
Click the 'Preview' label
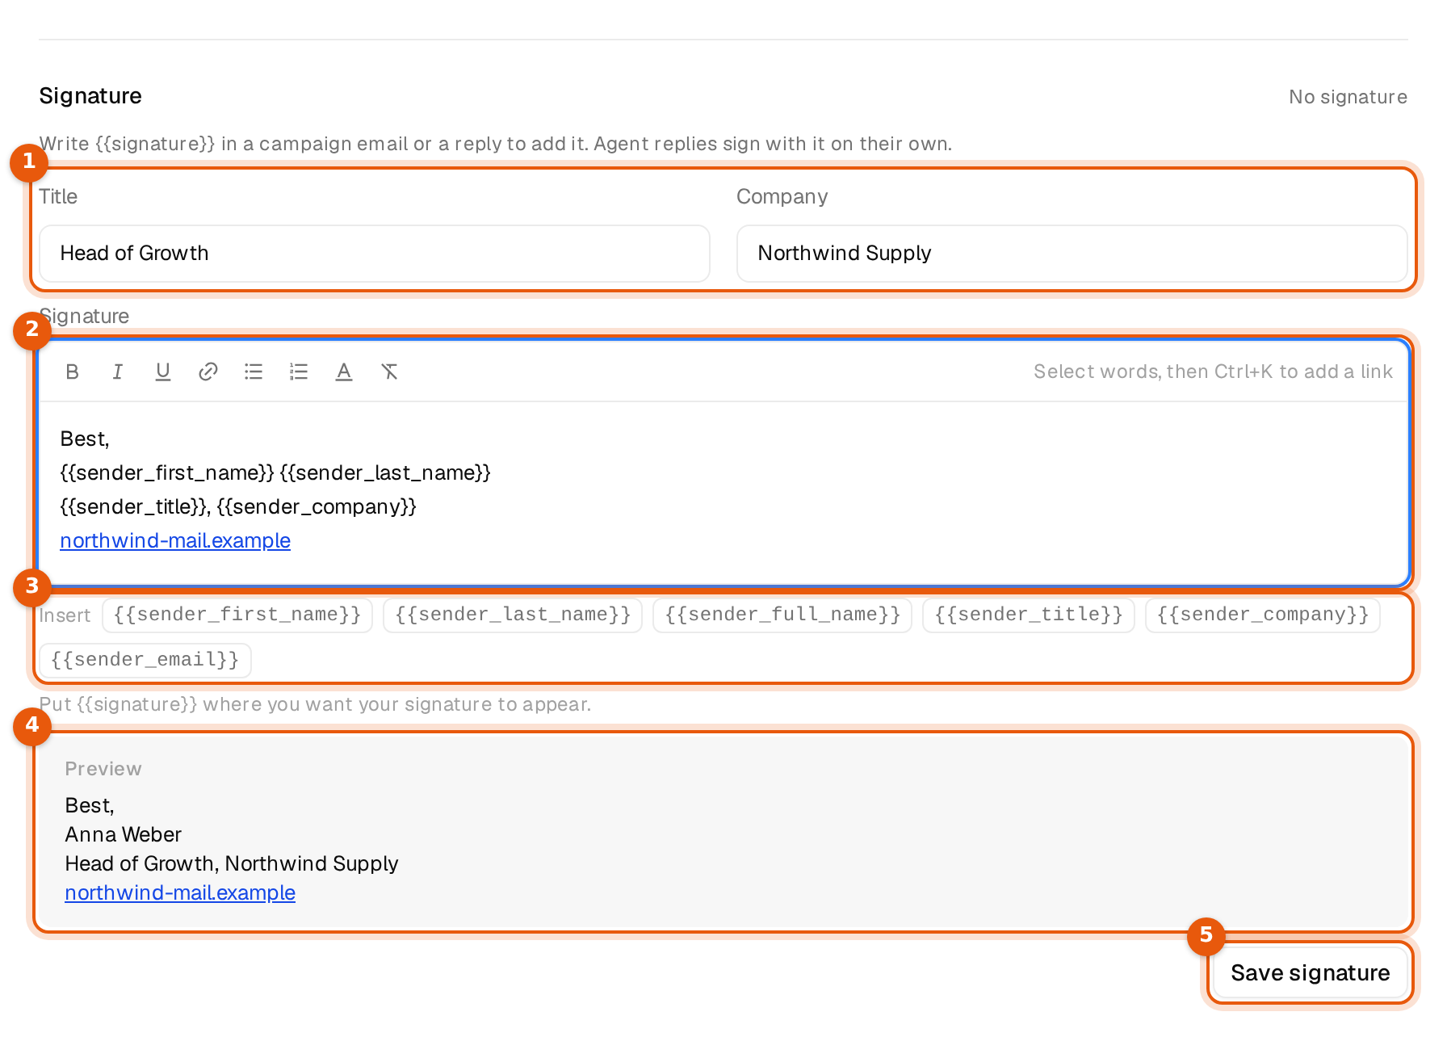(x=103, y=769)
